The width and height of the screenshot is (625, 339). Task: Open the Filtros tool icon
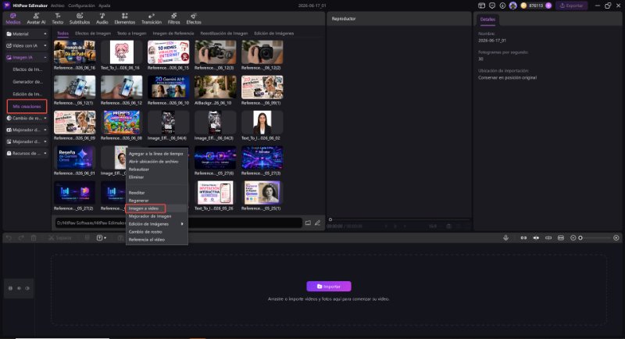click(173, 18)
